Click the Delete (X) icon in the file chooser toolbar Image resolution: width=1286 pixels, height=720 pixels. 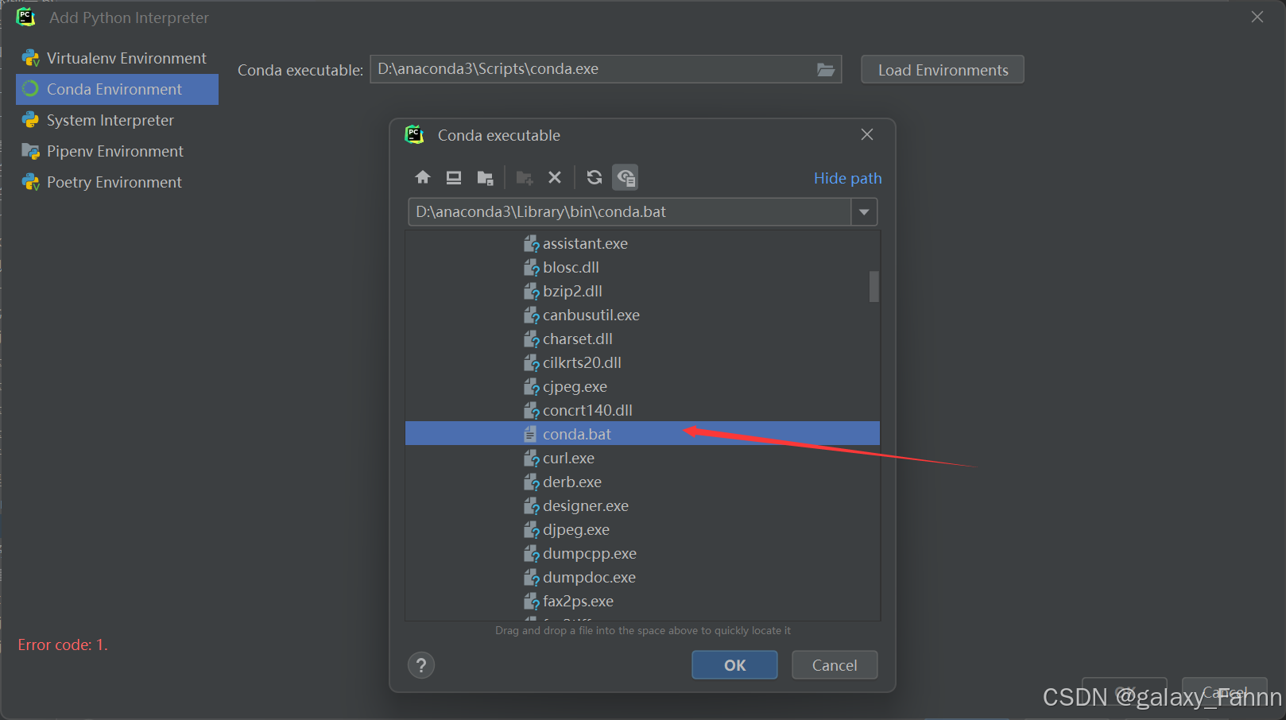click(555, 176)
